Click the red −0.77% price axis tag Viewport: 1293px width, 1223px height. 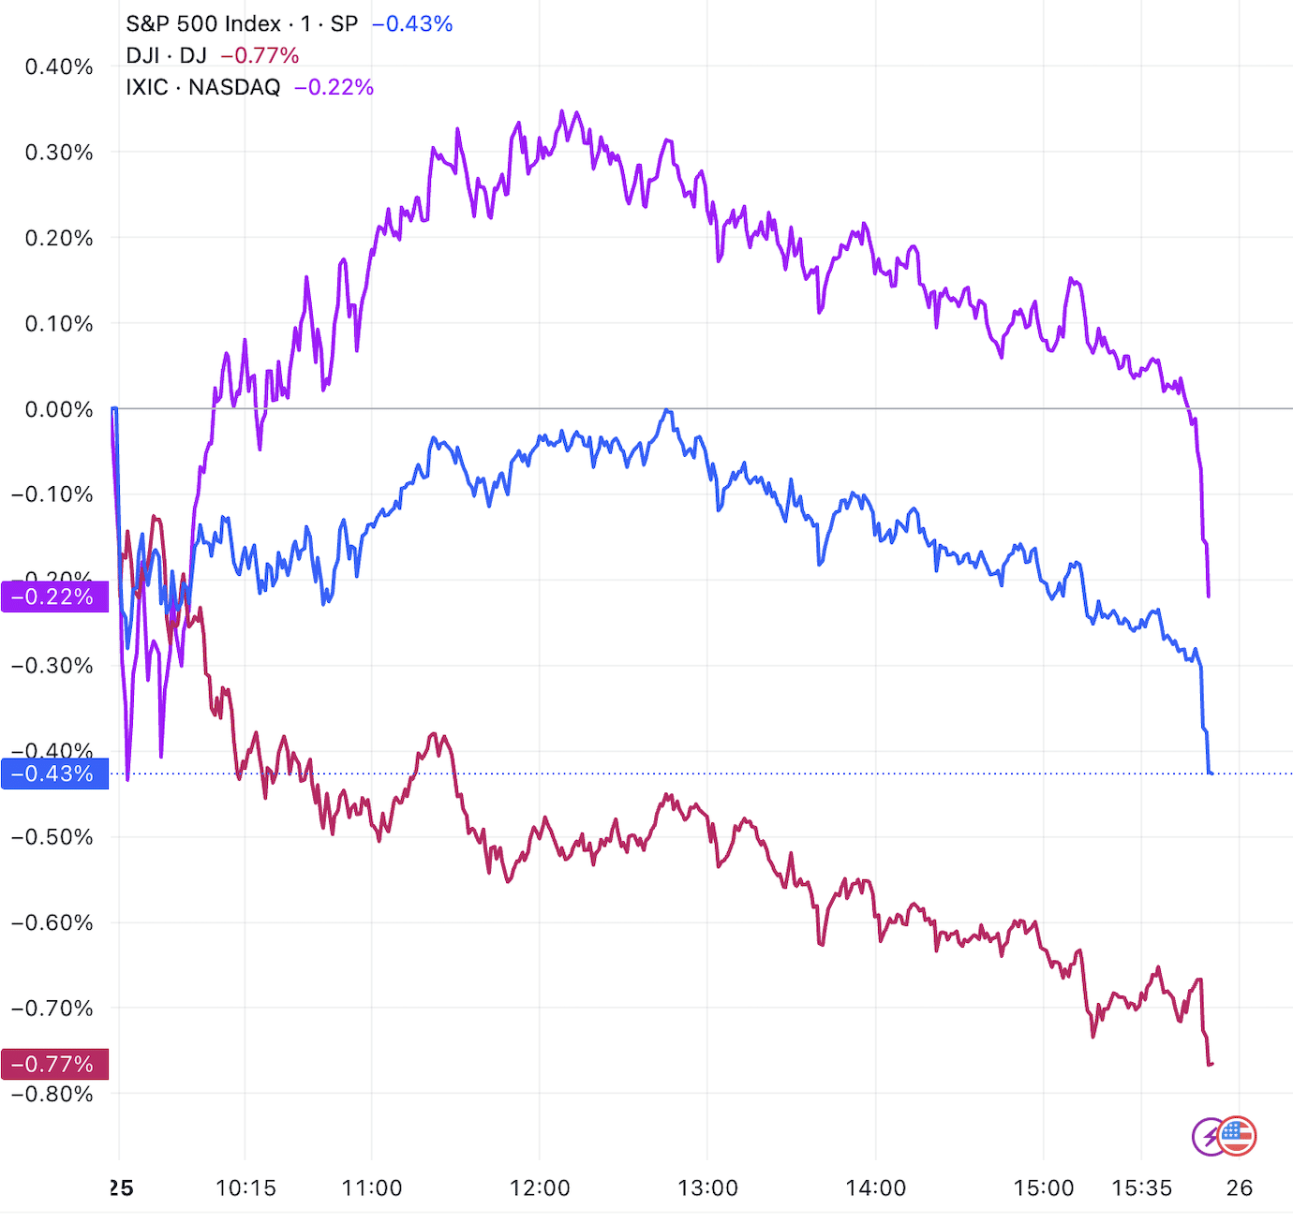54,1065
